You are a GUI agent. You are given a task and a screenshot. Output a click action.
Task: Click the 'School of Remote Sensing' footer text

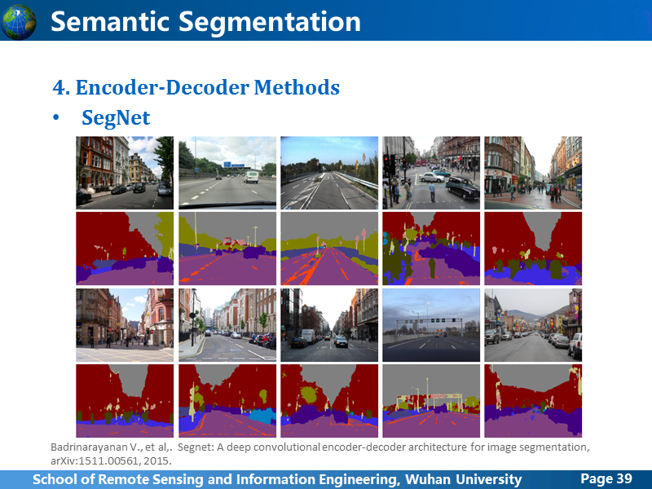(x=277, y=479)
